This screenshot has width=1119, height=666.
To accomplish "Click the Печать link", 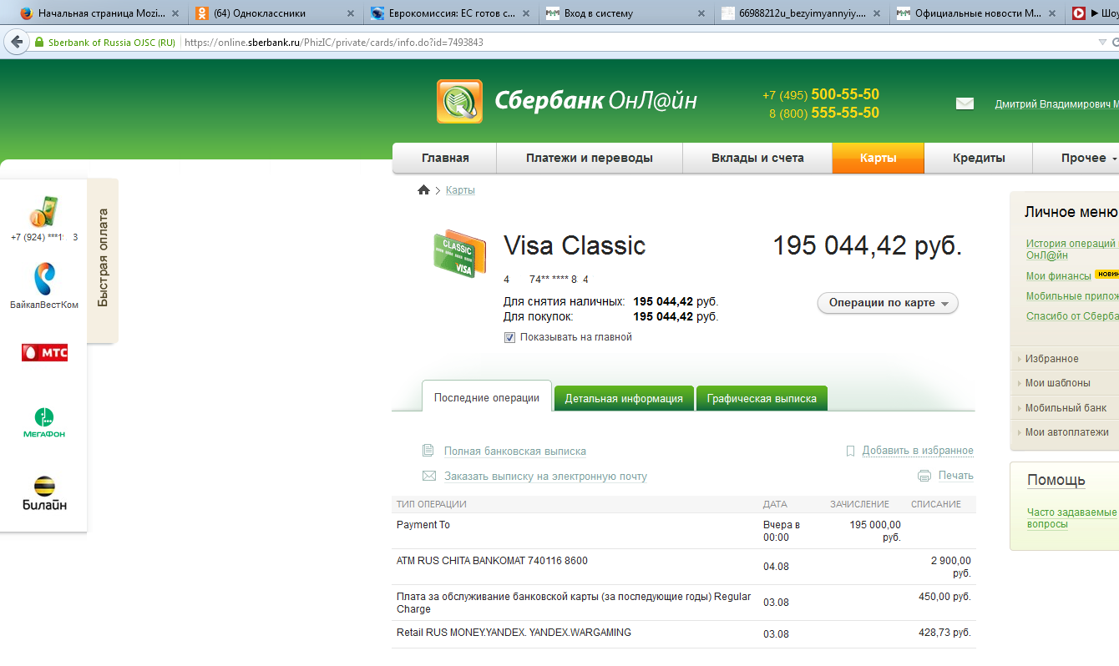I will pos(956,476).
